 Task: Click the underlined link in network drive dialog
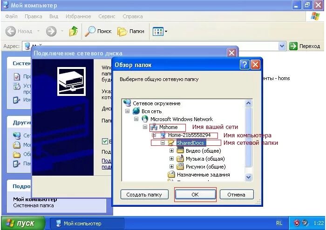point(107,164)
